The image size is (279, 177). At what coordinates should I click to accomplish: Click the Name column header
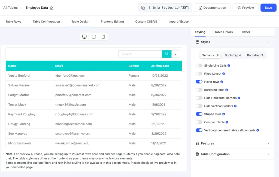click(12, 66)
